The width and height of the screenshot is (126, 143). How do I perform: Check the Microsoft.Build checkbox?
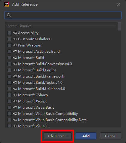coord(9,58)
